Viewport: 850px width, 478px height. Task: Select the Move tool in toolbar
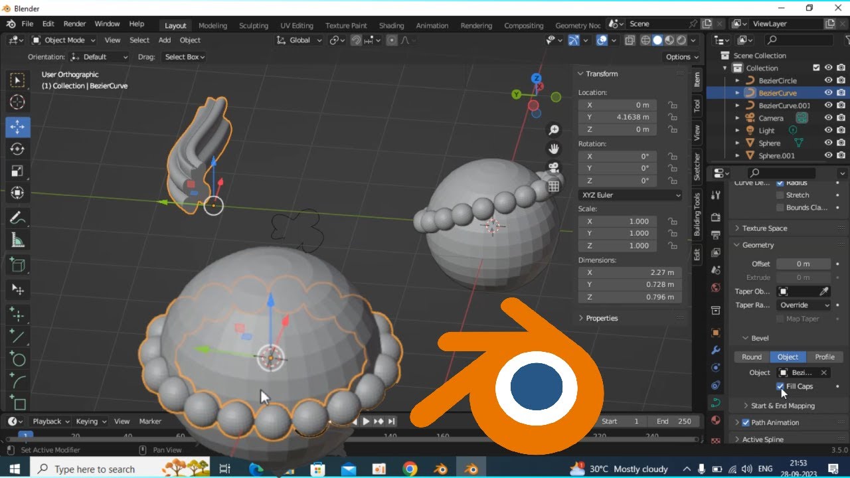18,126
